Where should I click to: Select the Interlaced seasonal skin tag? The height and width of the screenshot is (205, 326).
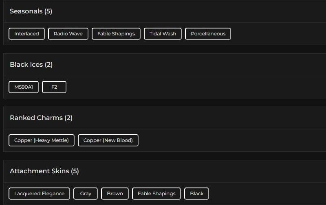pos(26,34)
